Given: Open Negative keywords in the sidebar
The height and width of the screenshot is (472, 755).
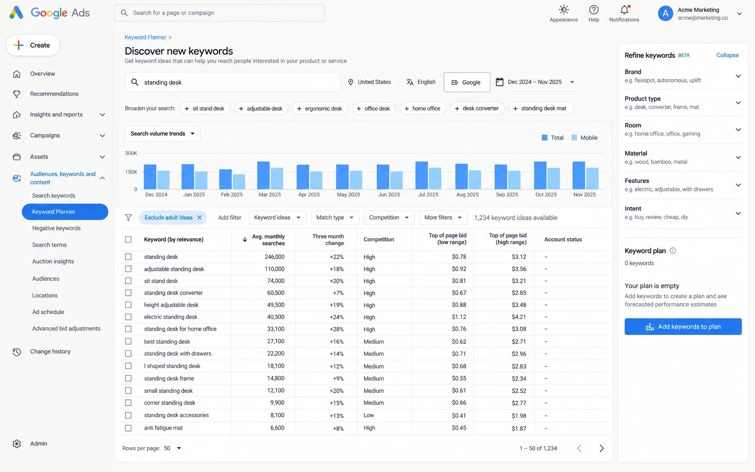Looking at the screenshot, I should click(56, 228).
